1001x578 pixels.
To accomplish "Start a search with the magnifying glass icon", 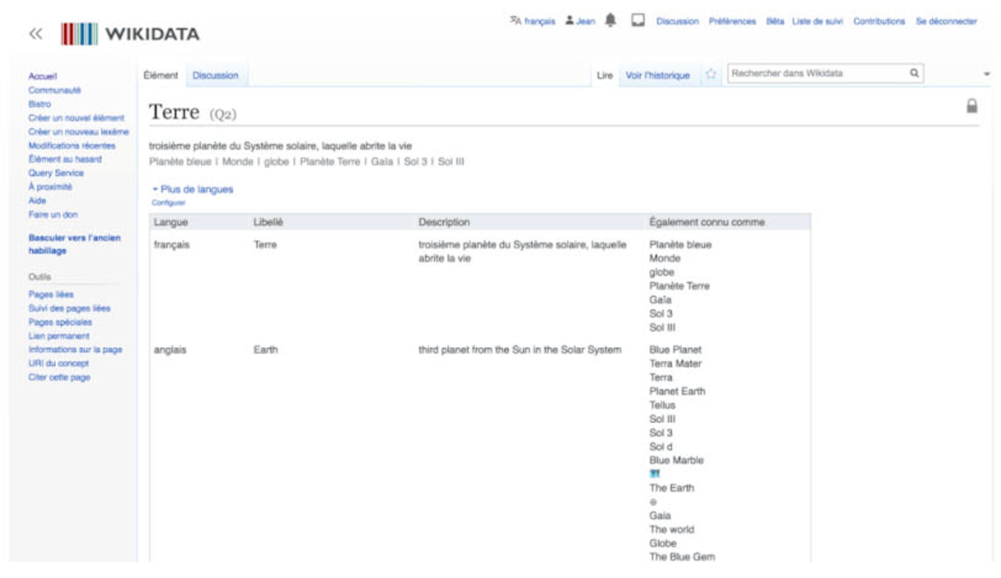I will (x=914, y=73).
